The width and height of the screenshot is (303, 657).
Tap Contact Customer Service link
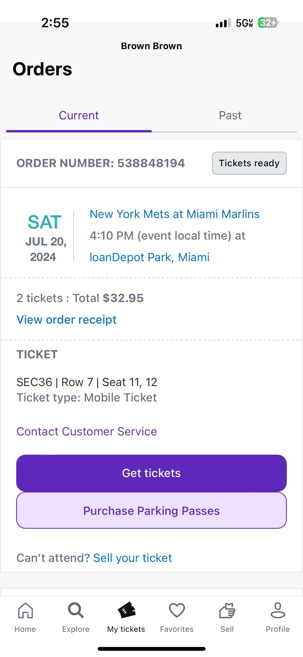87,431
